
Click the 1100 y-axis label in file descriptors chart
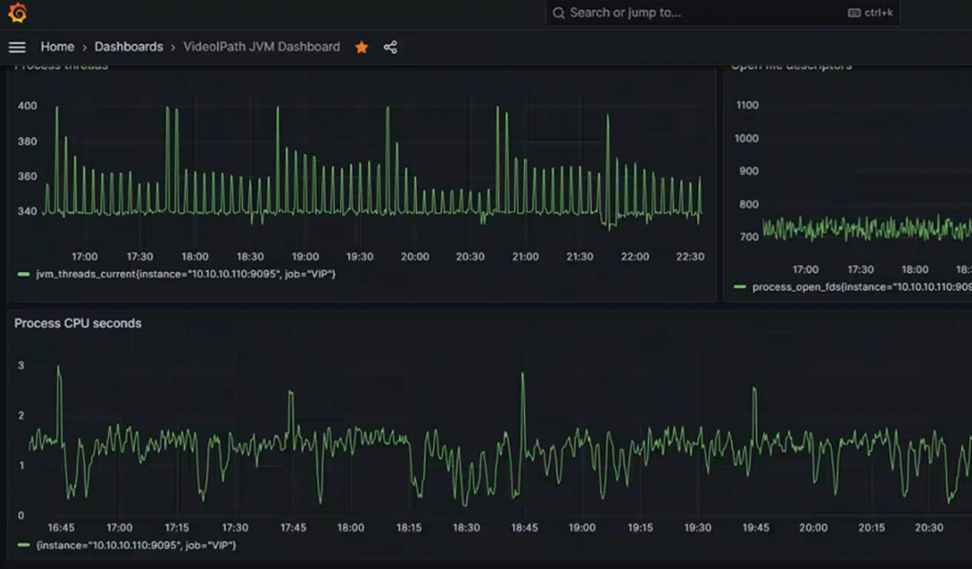[x=747, y=105]
